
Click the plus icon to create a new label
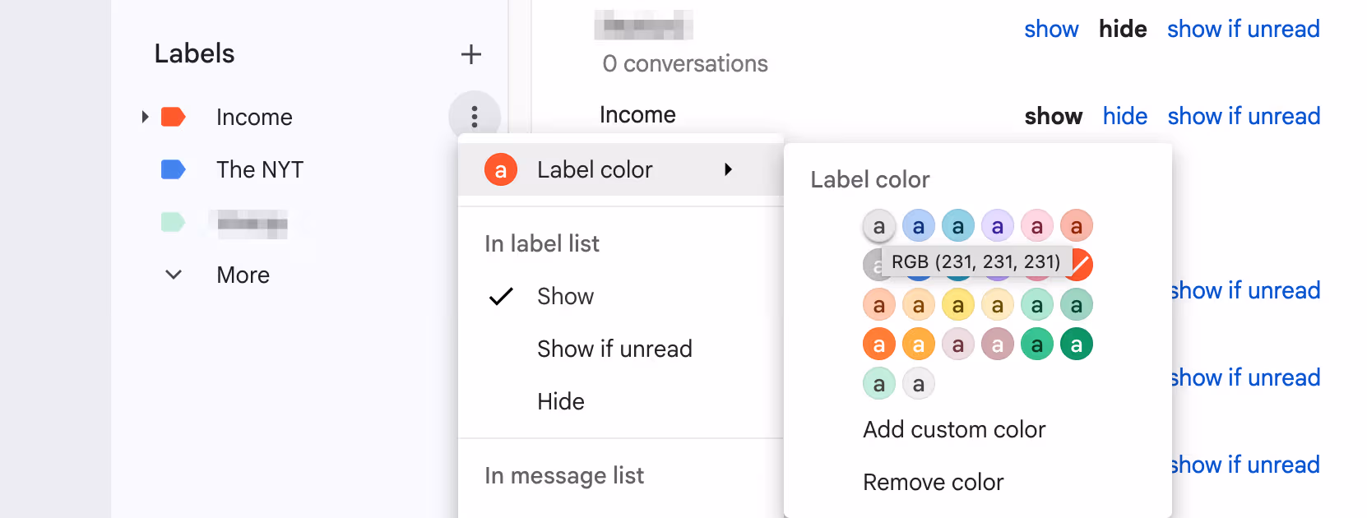coord(471,54)
